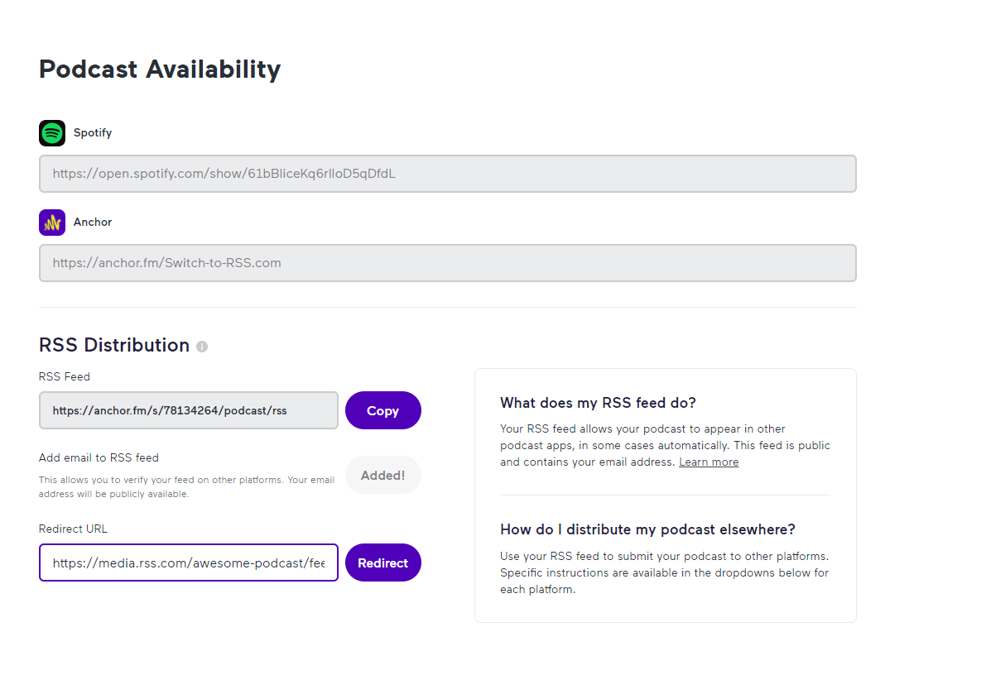The height and width of the screenshot is (675, 991).
Task: Click 'How do I distribute my podcast elsewhere?' heading
Action: click(647, 529)
